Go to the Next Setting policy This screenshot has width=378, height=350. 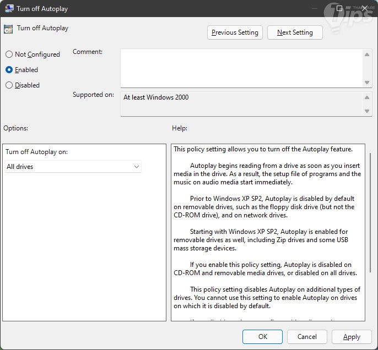tap(295, 32)
